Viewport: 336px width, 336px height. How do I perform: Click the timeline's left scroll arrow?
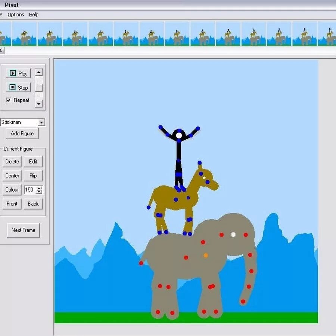pos(2,50)
